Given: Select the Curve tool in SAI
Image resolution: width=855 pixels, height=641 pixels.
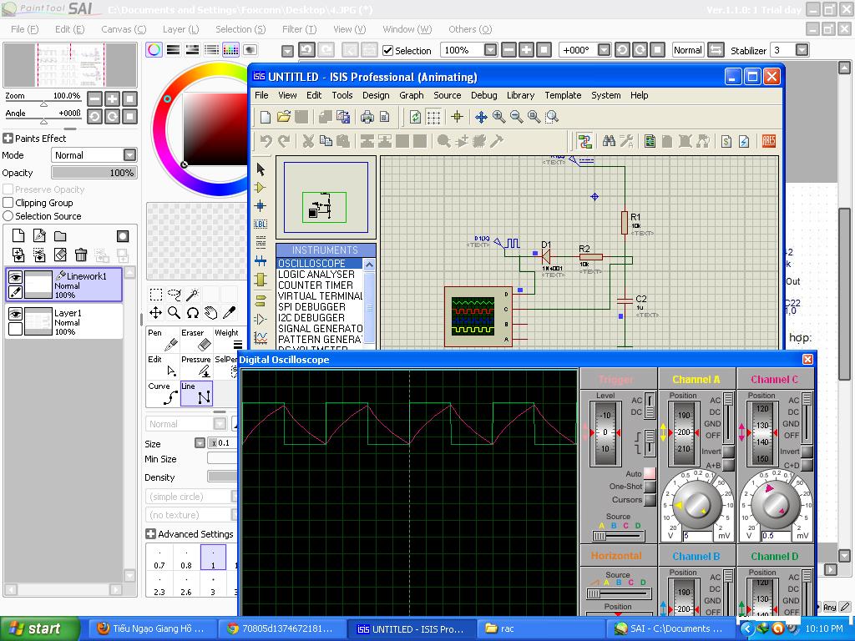Looking at the screenshot, I should click(164, 394).
